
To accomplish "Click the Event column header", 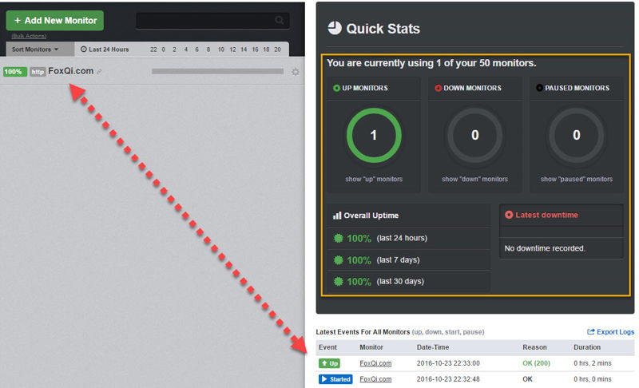I will [327, 347].
